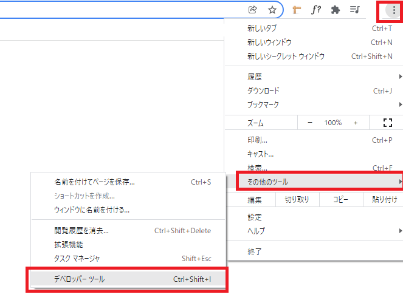Click the f? extension icon
The height and width of the screenshot is (300, 403).
pos(316,10)
